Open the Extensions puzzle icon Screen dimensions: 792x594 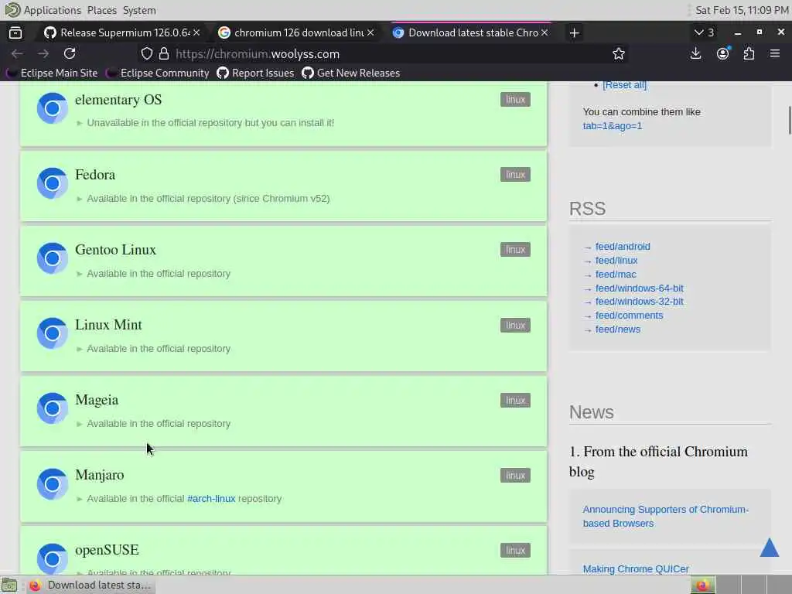749,53
